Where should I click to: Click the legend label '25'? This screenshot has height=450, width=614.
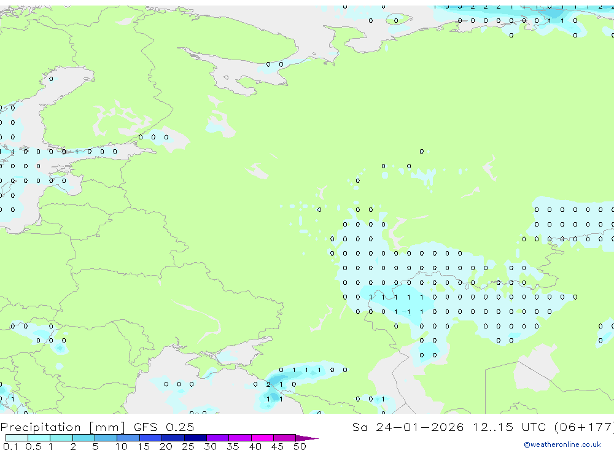point(188,446)
